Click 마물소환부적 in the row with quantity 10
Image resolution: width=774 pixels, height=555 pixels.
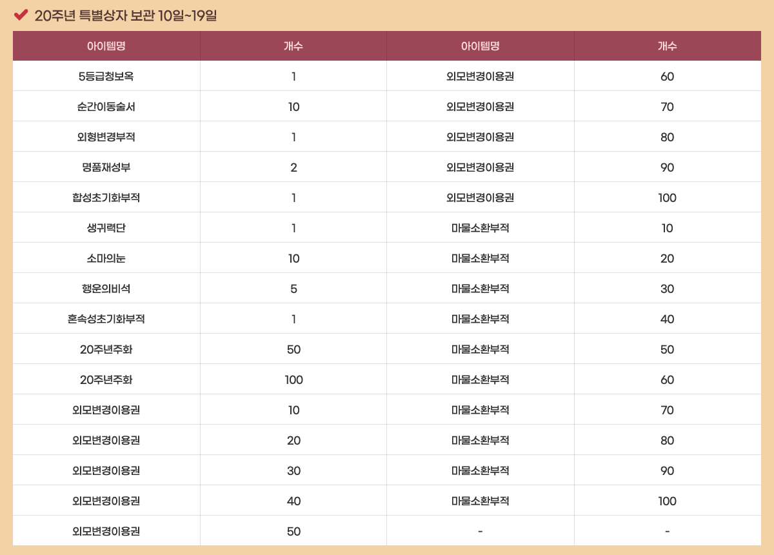(481, 228)
